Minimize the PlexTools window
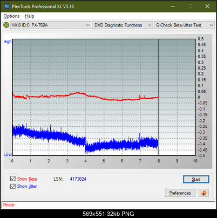The image size is (217, 218). [x=173, y=6]
